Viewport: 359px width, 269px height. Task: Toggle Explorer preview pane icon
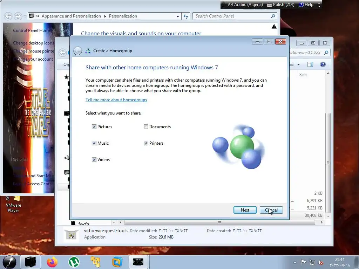point(310,64)
